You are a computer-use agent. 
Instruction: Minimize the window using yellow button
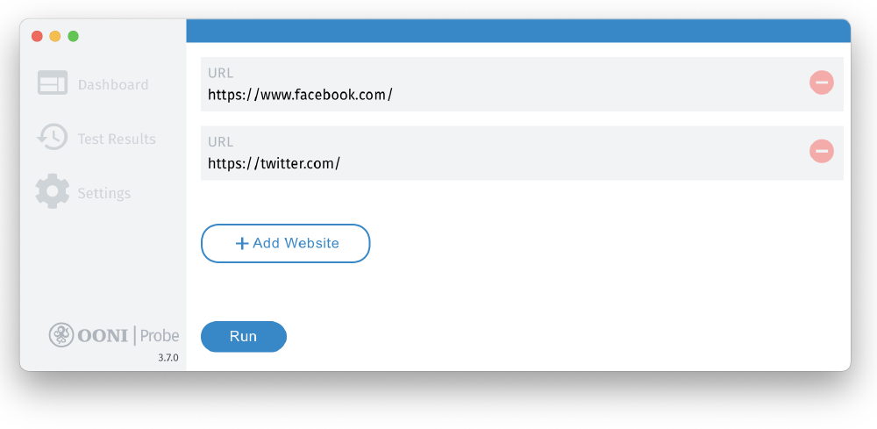(55, 36)
